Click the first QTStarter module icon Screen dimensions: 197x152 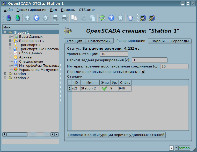[143, 18]
